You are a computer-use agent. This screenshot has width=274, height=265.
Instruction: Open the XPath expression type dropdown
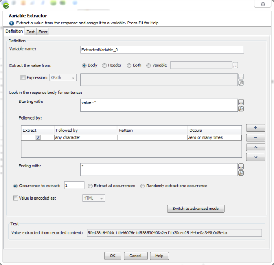tap(63, 78)
